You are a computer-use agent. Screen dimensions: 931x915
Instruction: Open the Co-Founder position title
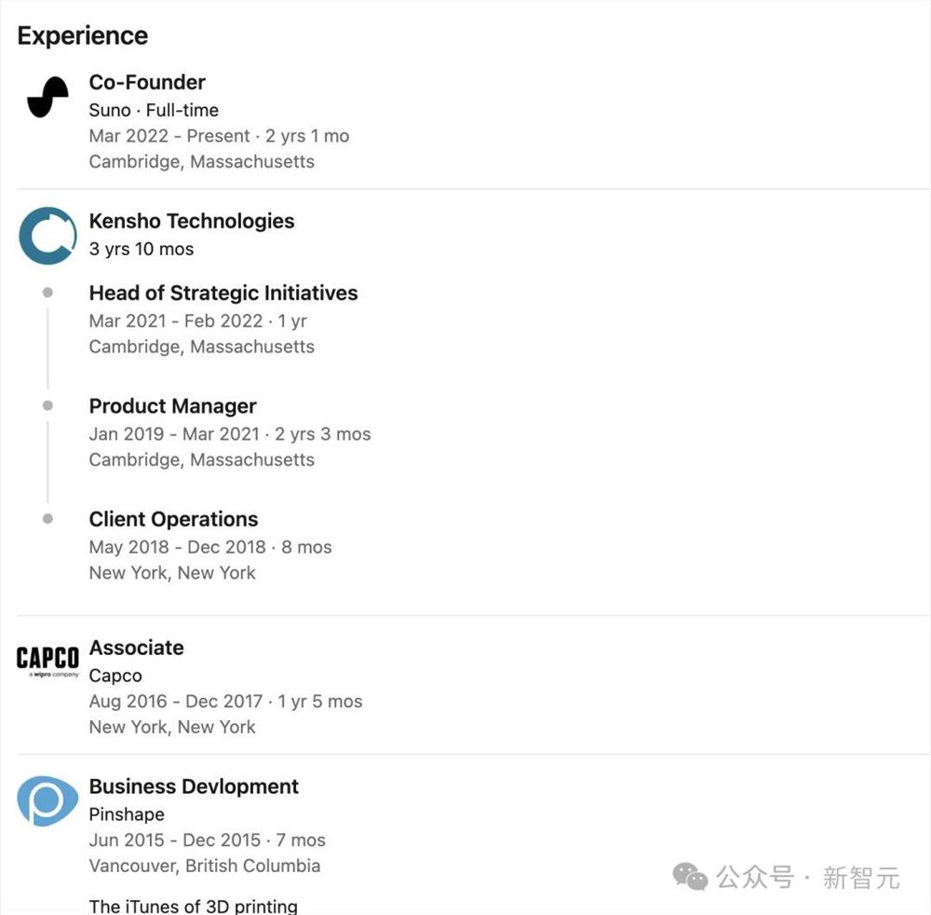pos(147,82)
